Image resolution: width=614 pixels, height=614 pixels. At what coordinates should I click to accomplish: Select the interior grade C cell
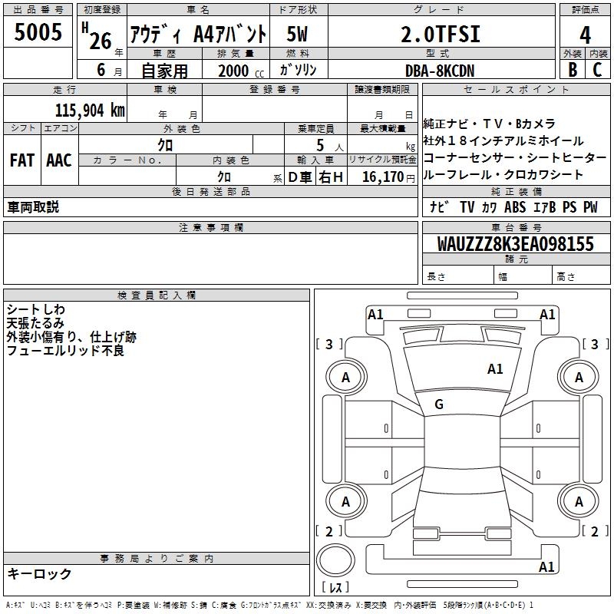[597, 70]
